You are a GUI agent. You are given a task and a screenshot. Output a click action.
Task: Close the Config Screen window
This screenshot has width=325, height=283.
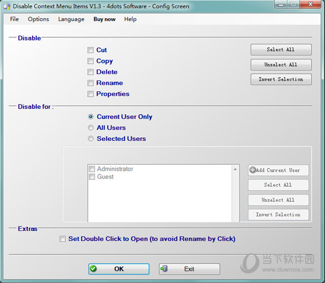point(310,4)
